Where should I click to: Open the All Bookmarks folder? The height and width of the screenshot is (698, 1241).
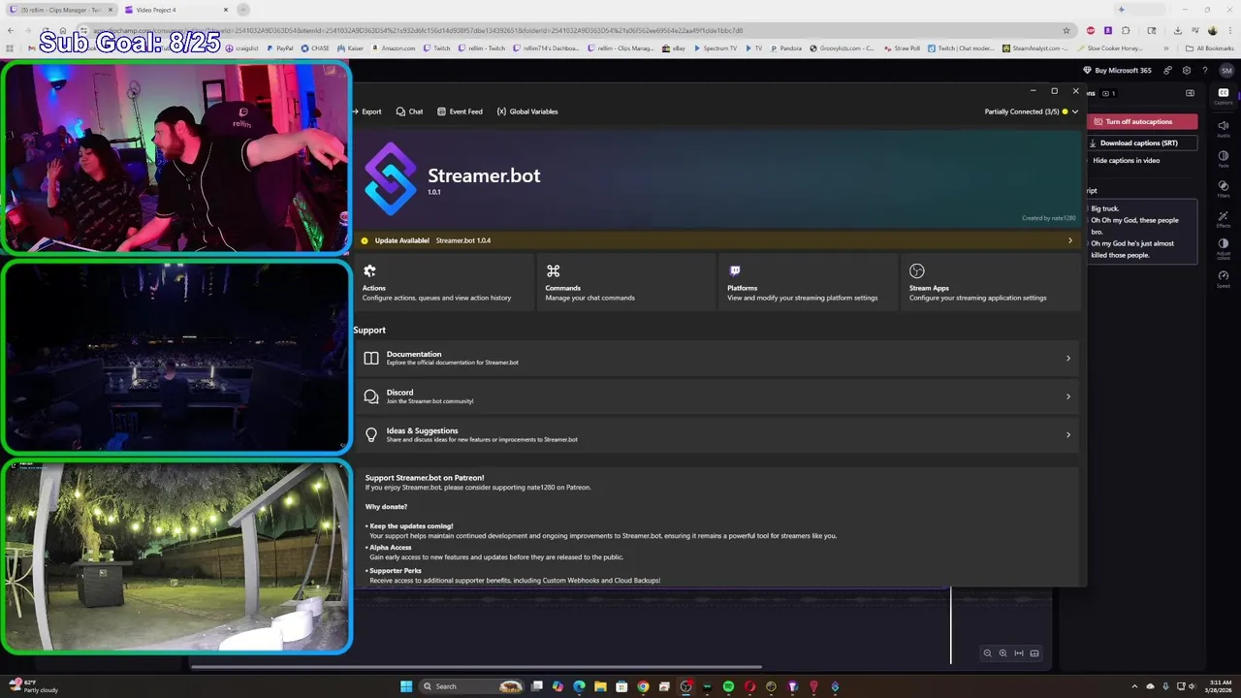(x=1209, y=48)
